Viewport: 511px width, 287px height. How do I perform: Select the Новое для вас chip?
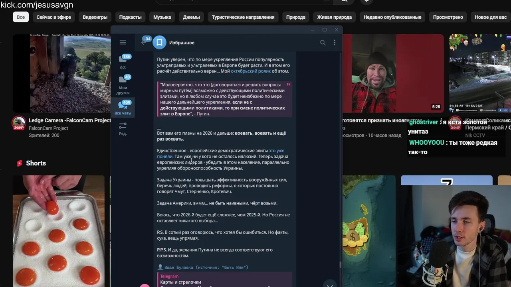491,17
